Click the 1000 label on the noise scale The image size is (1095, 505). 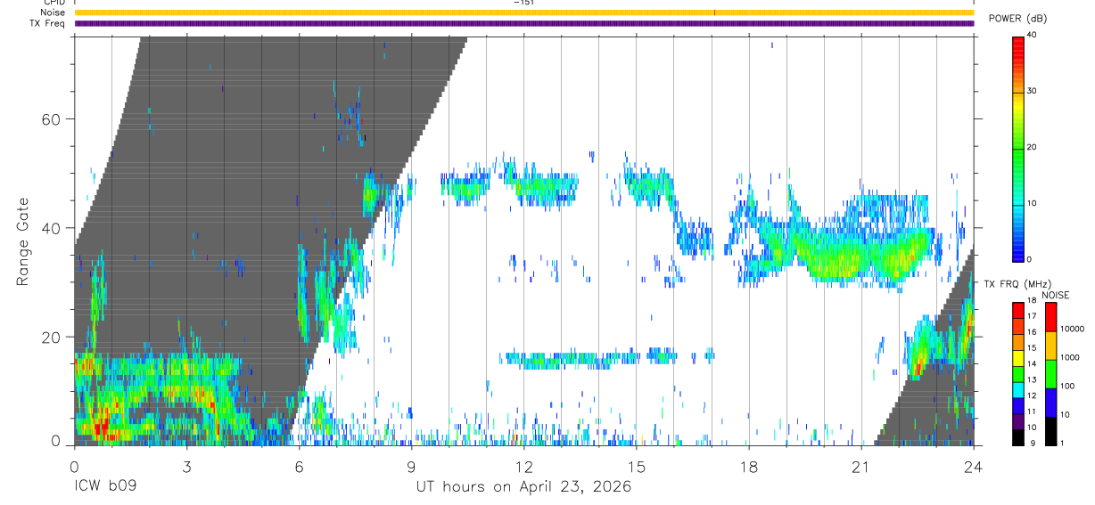(x=1071, y=357)
